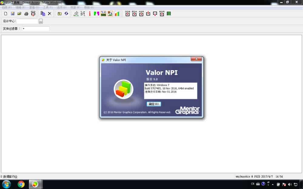Click the black X delete icon
303x189 pixels.
[x=50, y=14]
